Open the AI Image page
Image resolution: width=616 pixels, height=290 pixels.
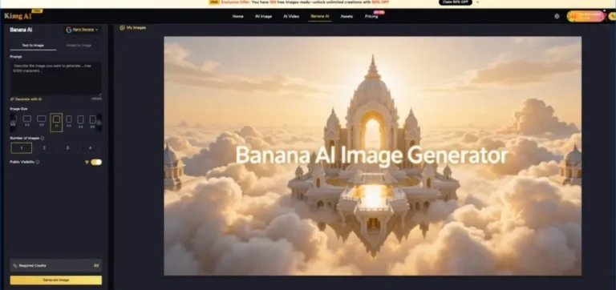(x=263, y=17)
